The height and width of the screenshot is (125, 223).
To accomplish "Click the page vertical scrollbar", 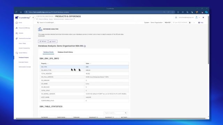I will pyautogui.click(x=208, y=40).
